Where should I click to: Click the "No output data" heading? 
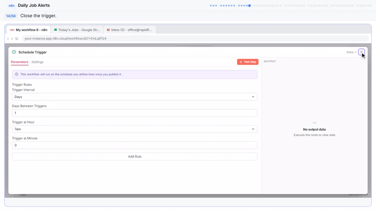pyautogui.click(x=314, y=129)
